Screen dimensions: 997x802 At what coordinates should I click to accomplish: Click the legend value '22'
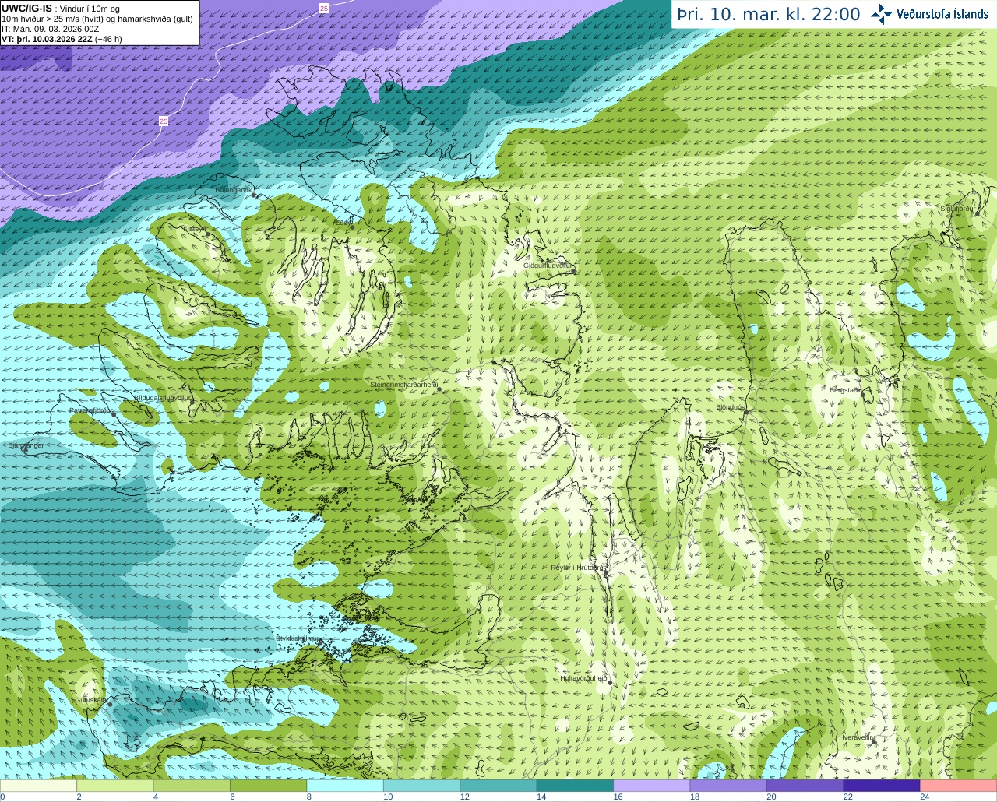click(x=847, y=797)
